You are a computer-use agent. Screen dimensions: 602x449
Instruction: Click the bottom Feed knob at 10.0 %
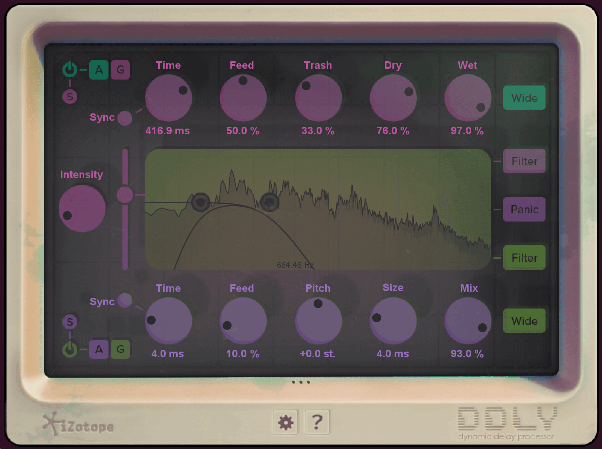pos(243,321)
